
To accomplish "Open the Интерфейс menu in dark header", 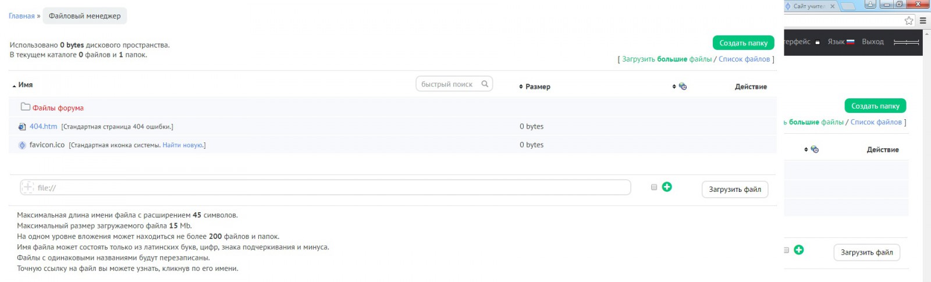I will (797, 42).
